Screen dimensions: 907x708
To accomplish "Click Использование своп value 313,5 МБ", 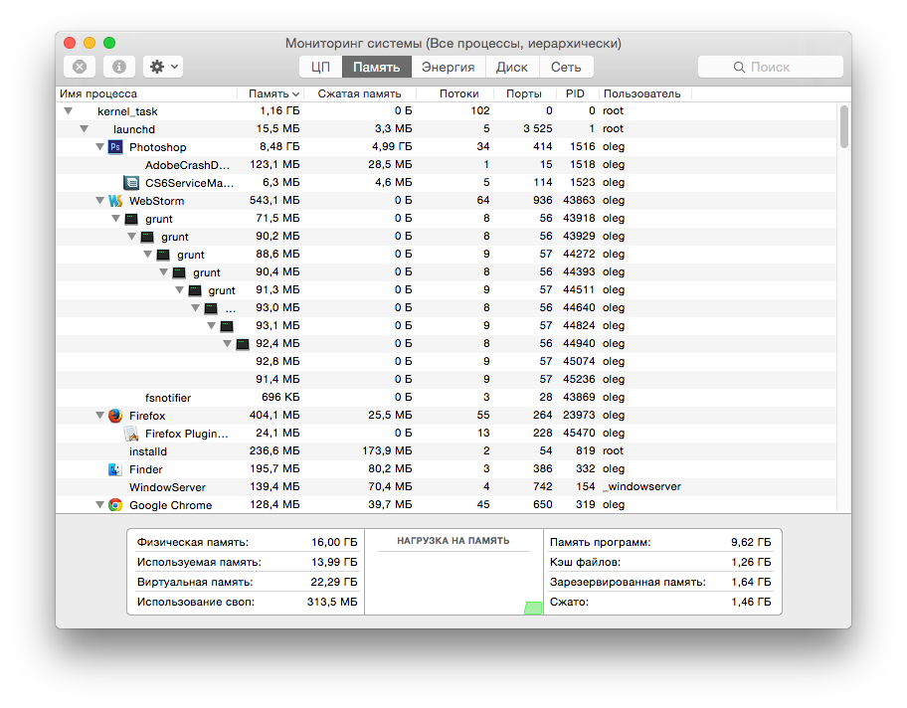I will (x=332, y=602).
